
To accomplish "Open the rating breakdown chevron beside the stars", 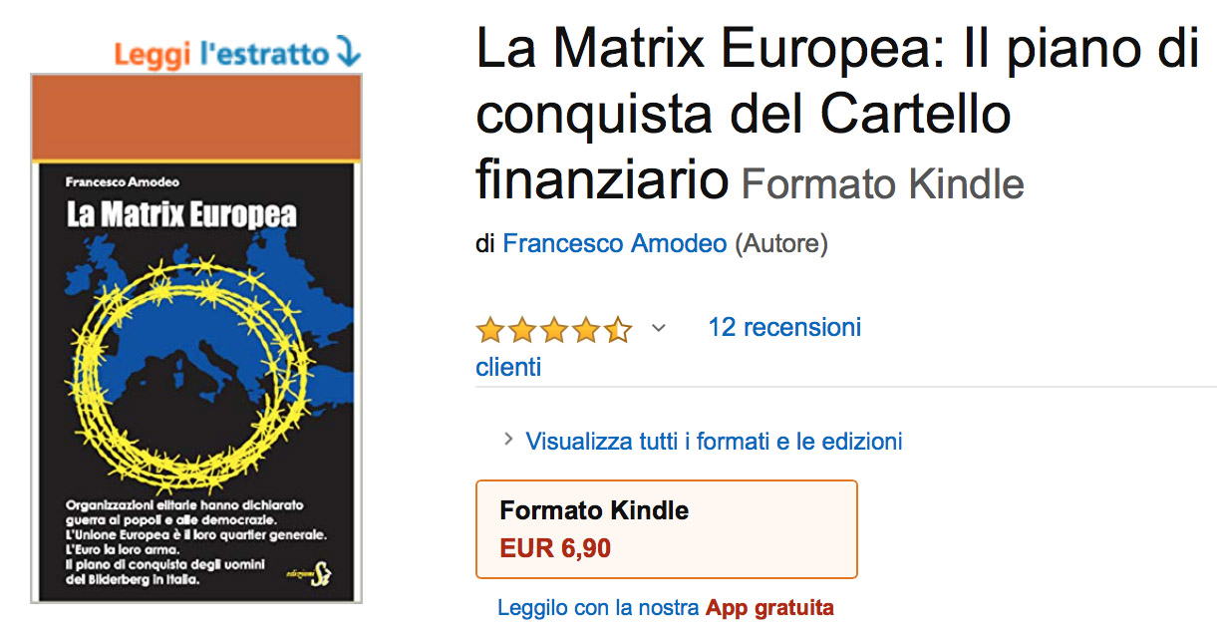I will (x=658, y=328).
